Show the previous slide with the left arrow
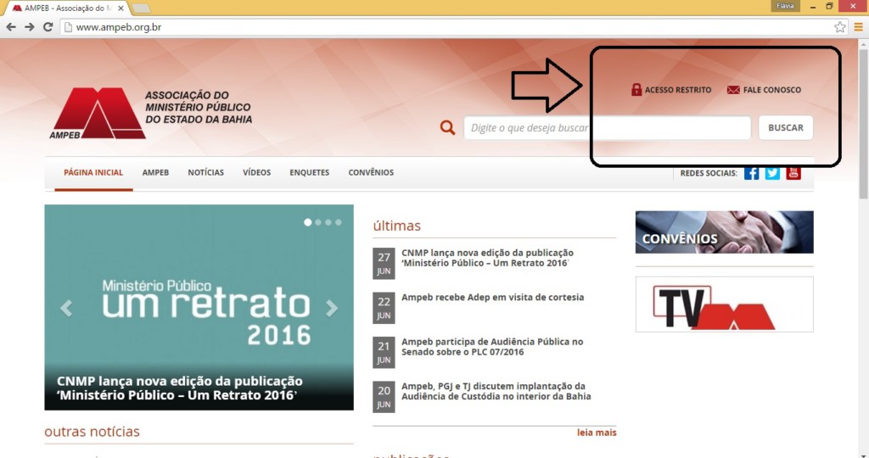Image resolution: width=869 pixels, height=458 pixels. [x=66, y=309]
